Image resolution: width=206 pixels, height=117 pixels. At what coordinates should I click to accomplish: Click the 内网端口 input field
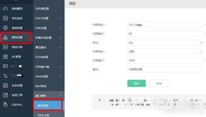165,34
